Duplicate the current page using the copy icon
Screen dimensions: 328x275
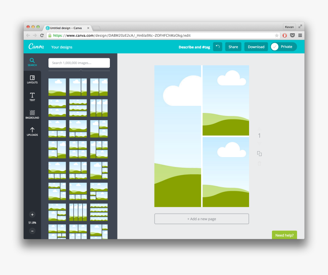click(259, 153)
